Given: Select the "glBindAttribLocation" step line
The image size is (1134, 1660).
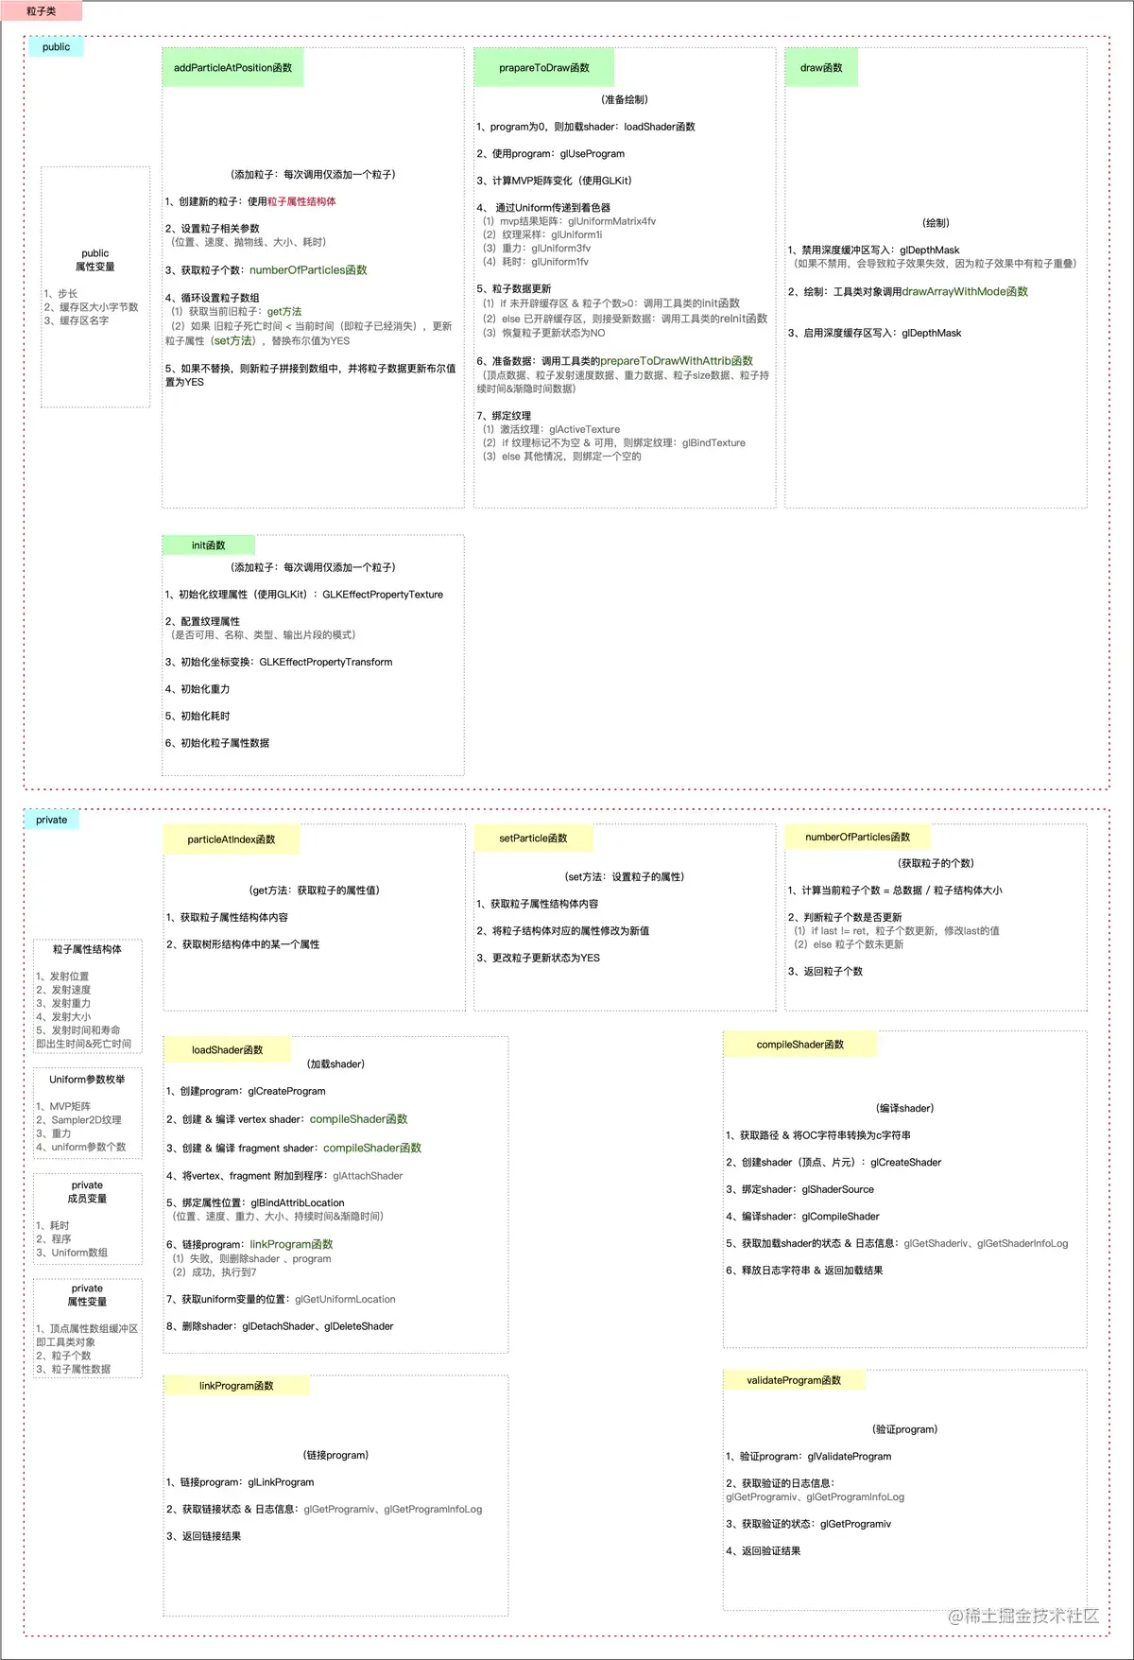Looking at the screenshot, I should [x=255, y=1203].
